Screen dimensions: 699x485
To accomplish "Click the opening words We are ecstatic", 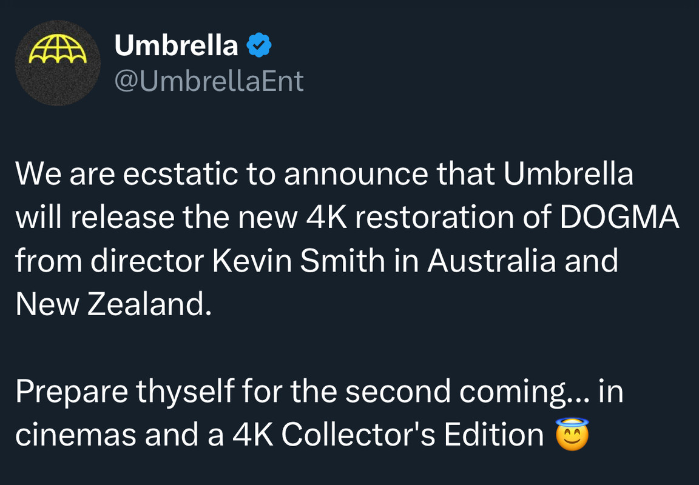I will click(127, 174).
